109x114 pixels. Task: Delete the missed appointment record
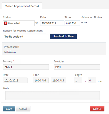pyautogui.click(x=97, y=109)
